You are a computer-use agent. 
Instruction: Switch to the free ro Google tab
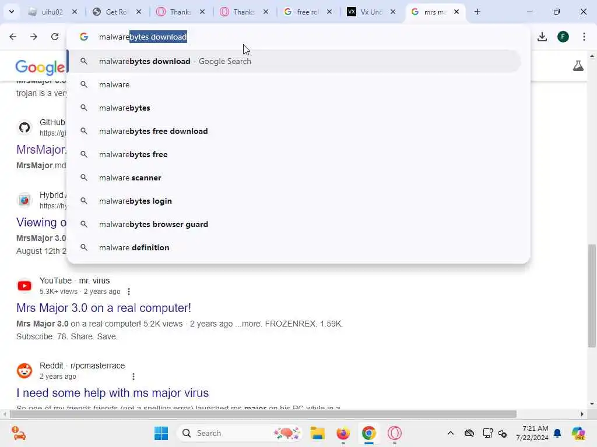[x=307, y=12]
